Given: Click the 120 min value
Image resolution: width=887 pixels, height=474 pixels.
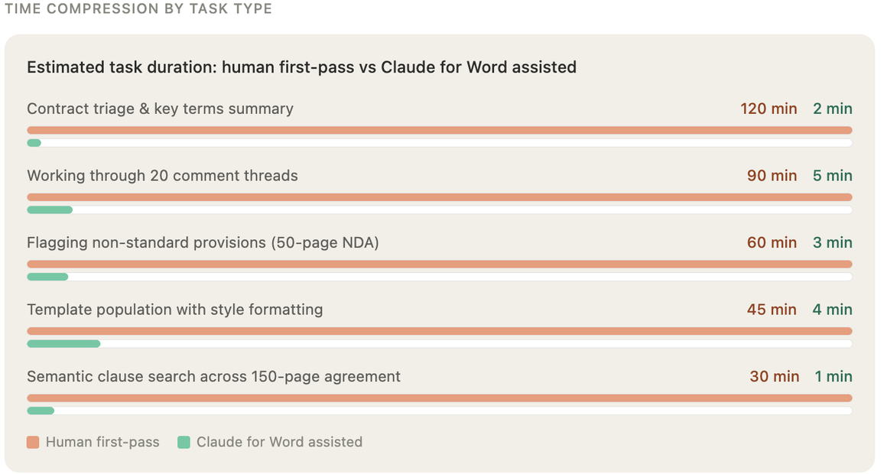Looking at the screenshot, I should [x=768, y=109].
